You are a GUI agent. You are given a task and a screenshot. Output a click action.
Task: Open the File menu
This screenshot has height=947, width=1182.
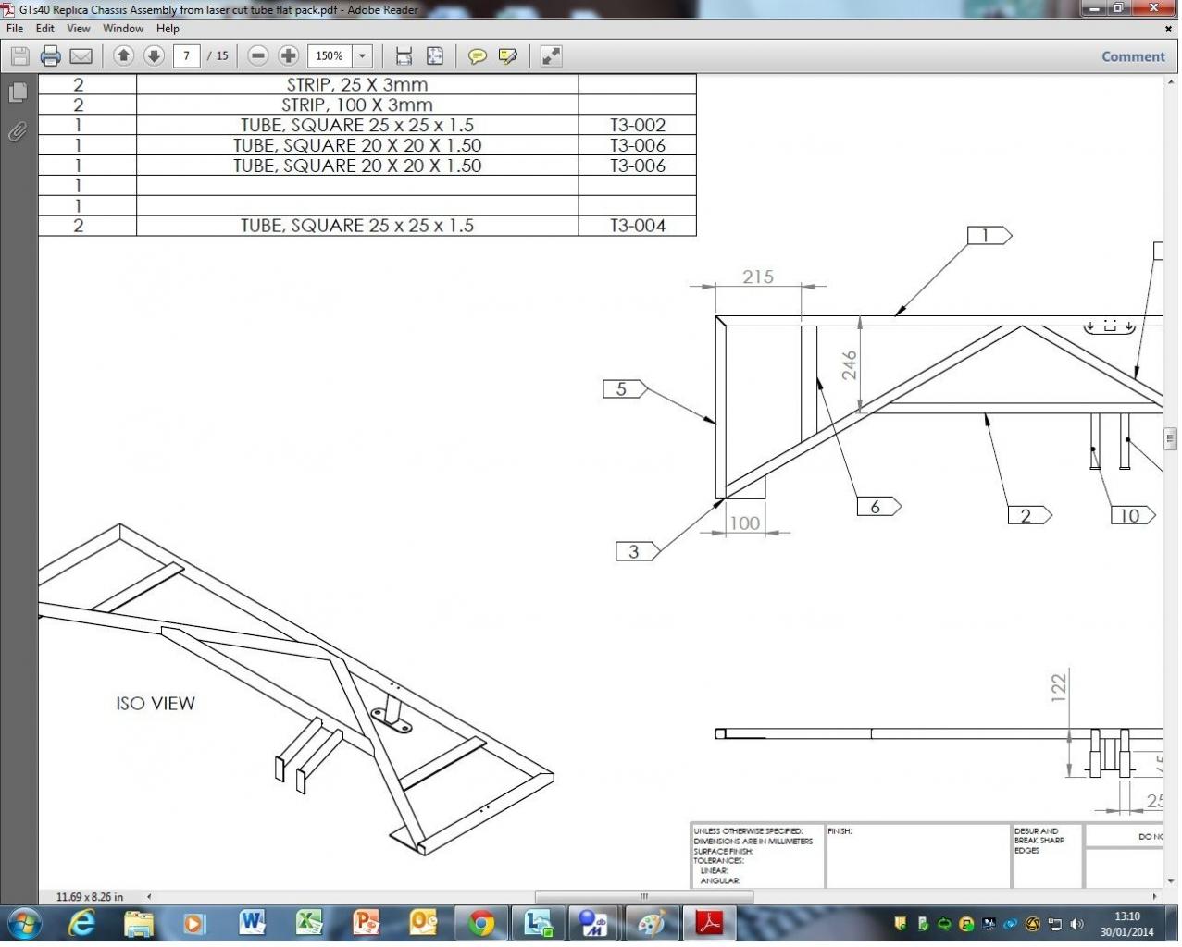(x=15, y=29)
